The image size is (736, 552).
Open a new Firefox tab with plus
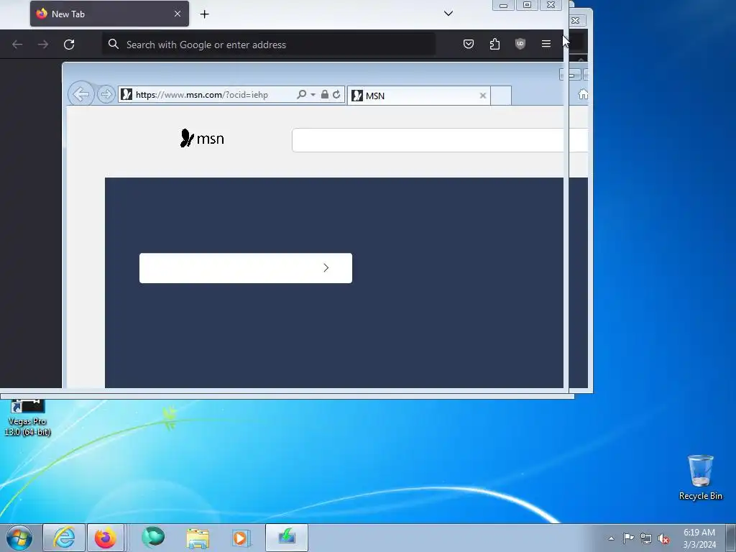coord(204,14)
